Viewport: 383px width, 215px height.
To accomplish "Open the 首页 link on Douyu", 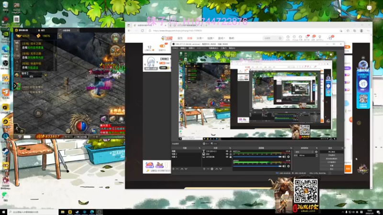I will 180,38.
